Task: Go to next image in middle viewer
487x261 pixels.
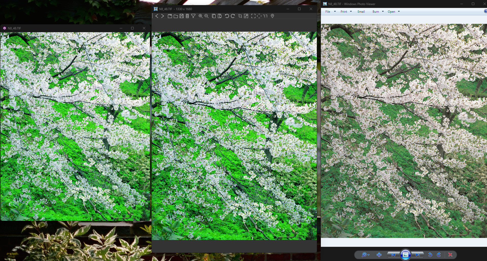Action: coord(163,16)
